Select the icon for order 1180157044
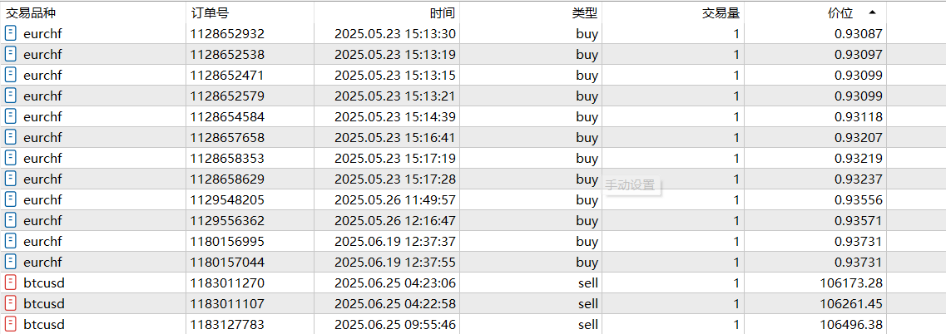This screenshot has height=334, width=946. point(10,262)
